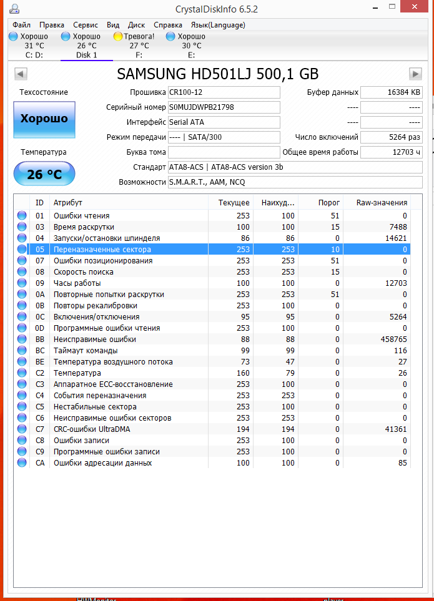
Task: Click status icon of Неисправимые ошибки секторов row
Action: point(22,418)
